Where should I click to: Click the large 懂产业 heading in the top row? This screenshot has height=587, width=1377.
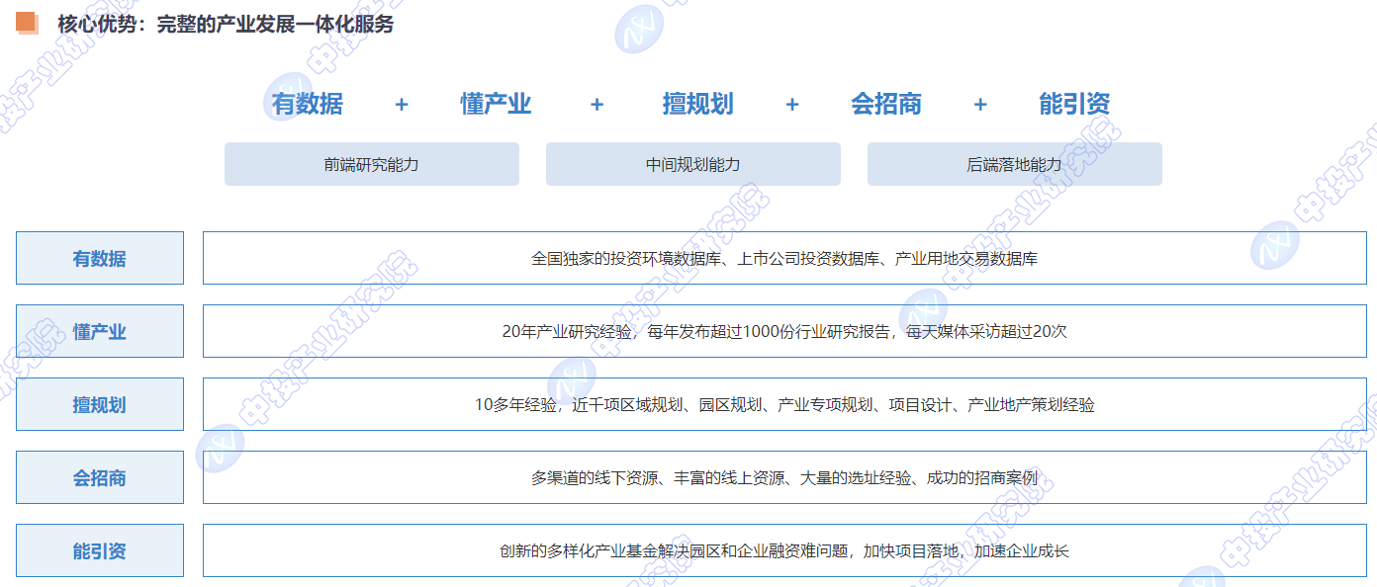[x=496, y=104]
